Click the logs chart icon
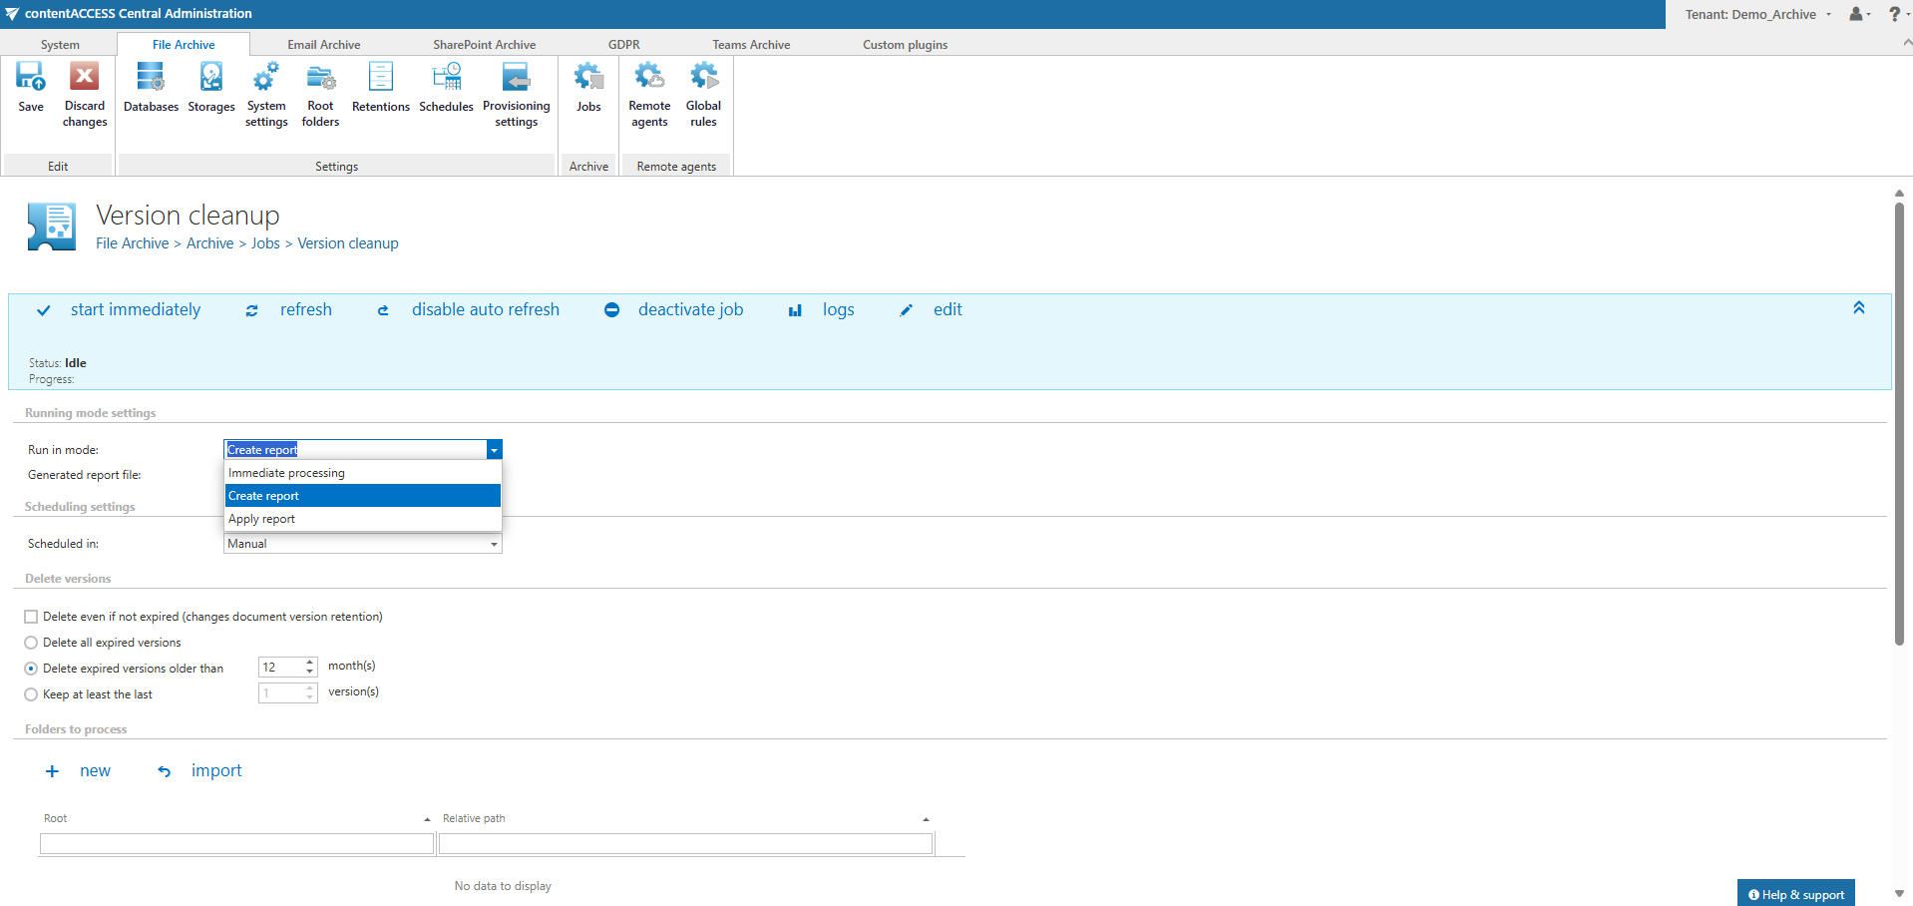Image resolution: width=1913 pixels, height=906 pixels. click(795, 310)
